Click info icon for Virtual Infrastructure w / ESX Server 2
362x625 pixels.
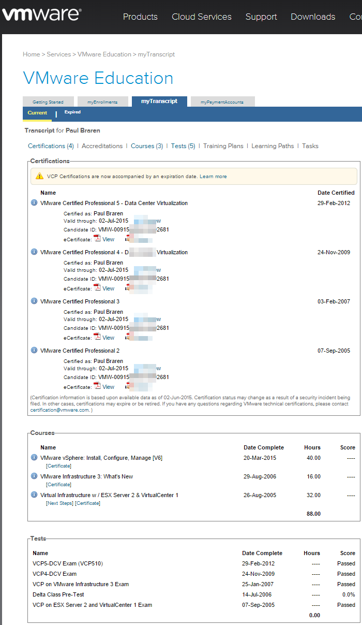pyautogui.click(x=34, y=495)
